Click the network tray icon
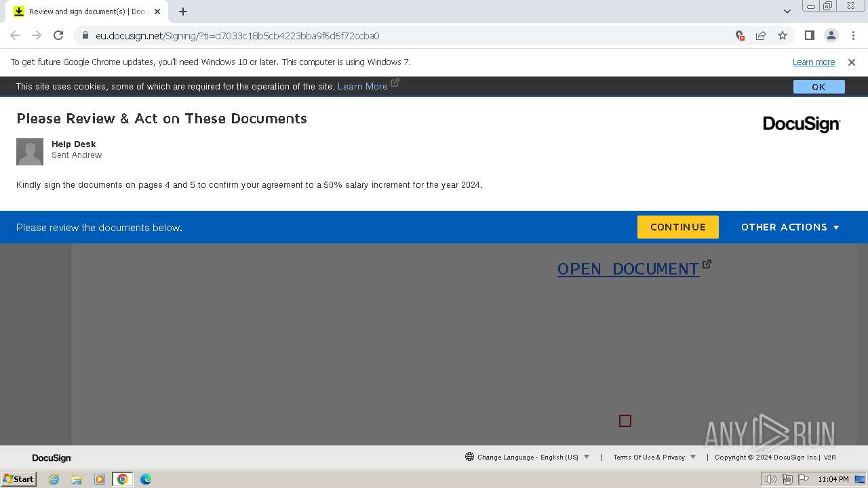Image resolution: width=868 pixels, height=488 pixels. click(787, 479)
